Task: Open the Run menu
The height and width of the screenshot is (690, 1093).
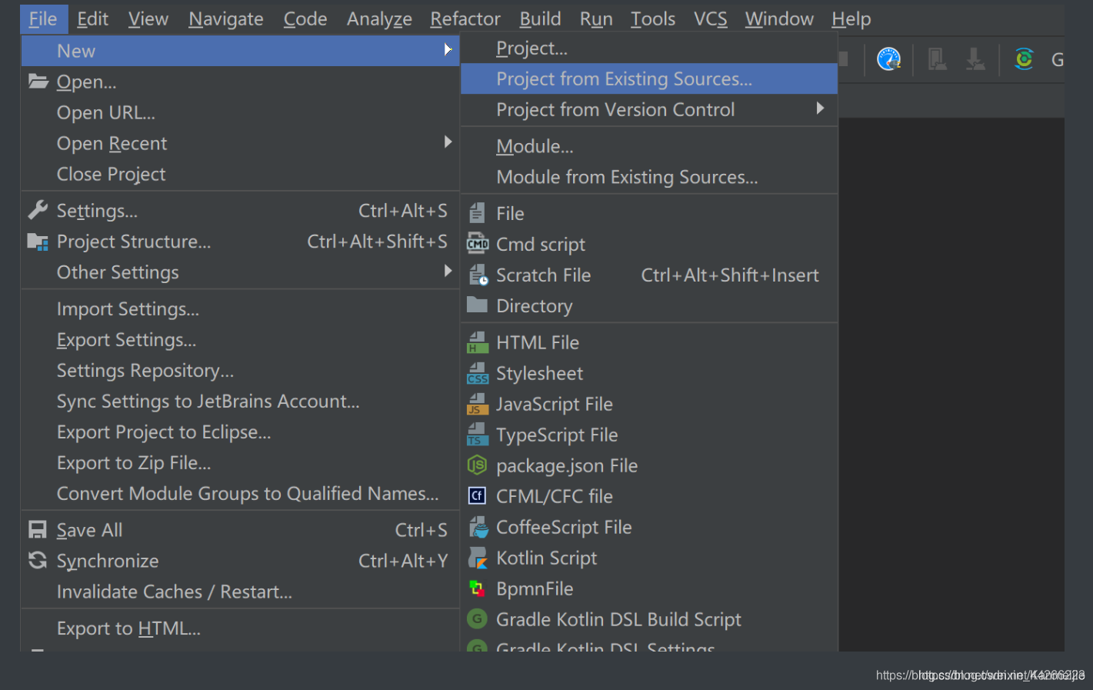Action: pyautogui.click(x=596, y=18)
